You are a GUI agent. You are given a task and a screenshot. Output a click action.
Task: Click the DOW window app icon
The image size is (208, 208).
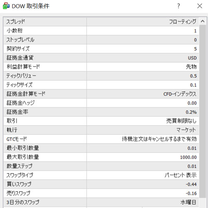tap(6, 6)
